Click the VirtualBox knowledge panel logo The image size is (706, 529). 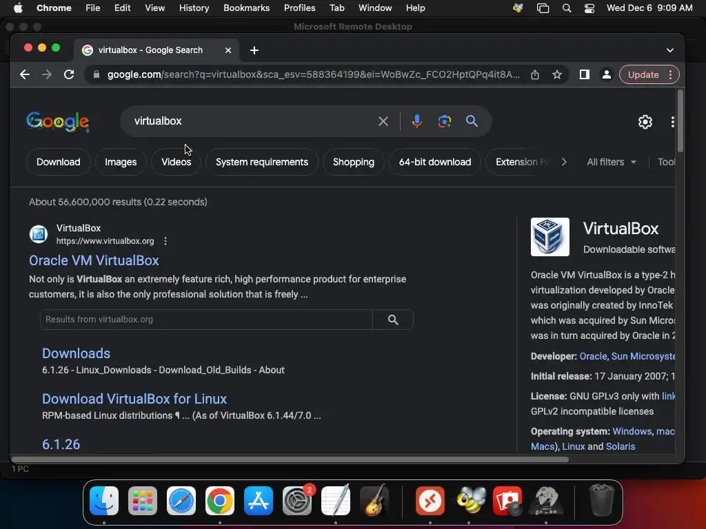(549, 237)
